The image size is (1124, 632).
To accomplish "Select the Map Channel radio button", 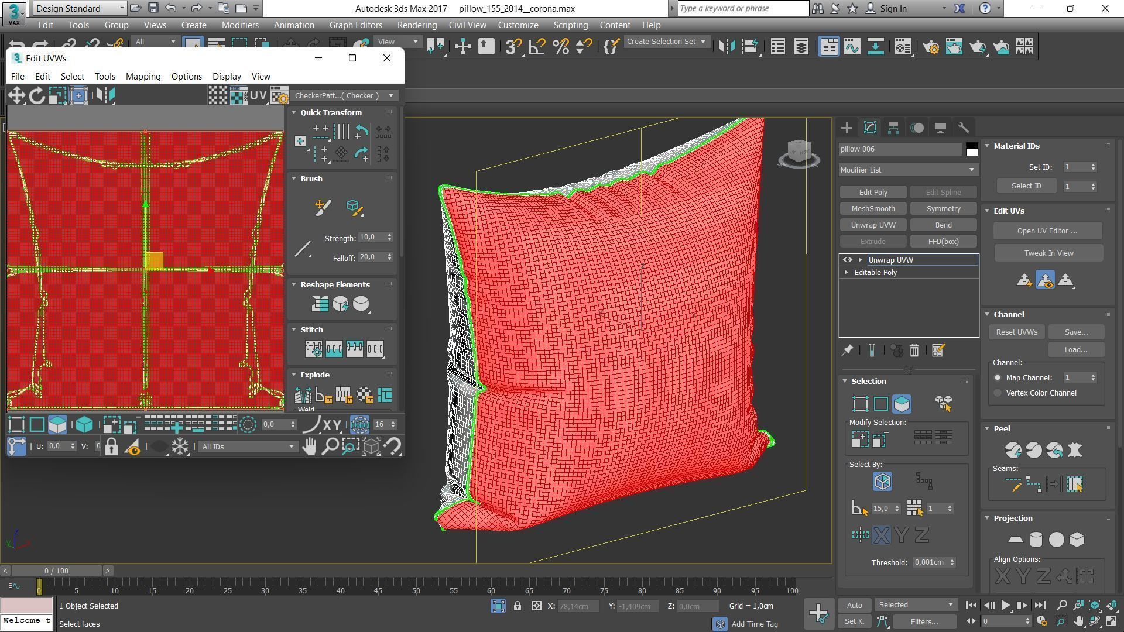I will coord(998,378).
